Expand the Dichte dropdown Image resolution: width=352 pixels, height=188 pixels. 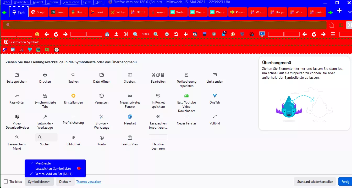65,182
